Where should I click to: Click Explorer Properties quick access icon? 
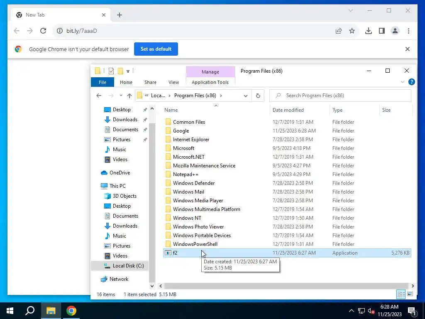(111, 71)
